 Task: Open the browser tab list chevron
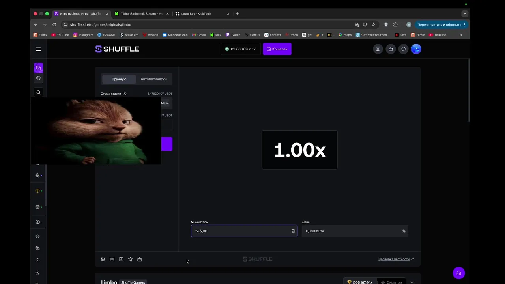(x=465, y=13)
